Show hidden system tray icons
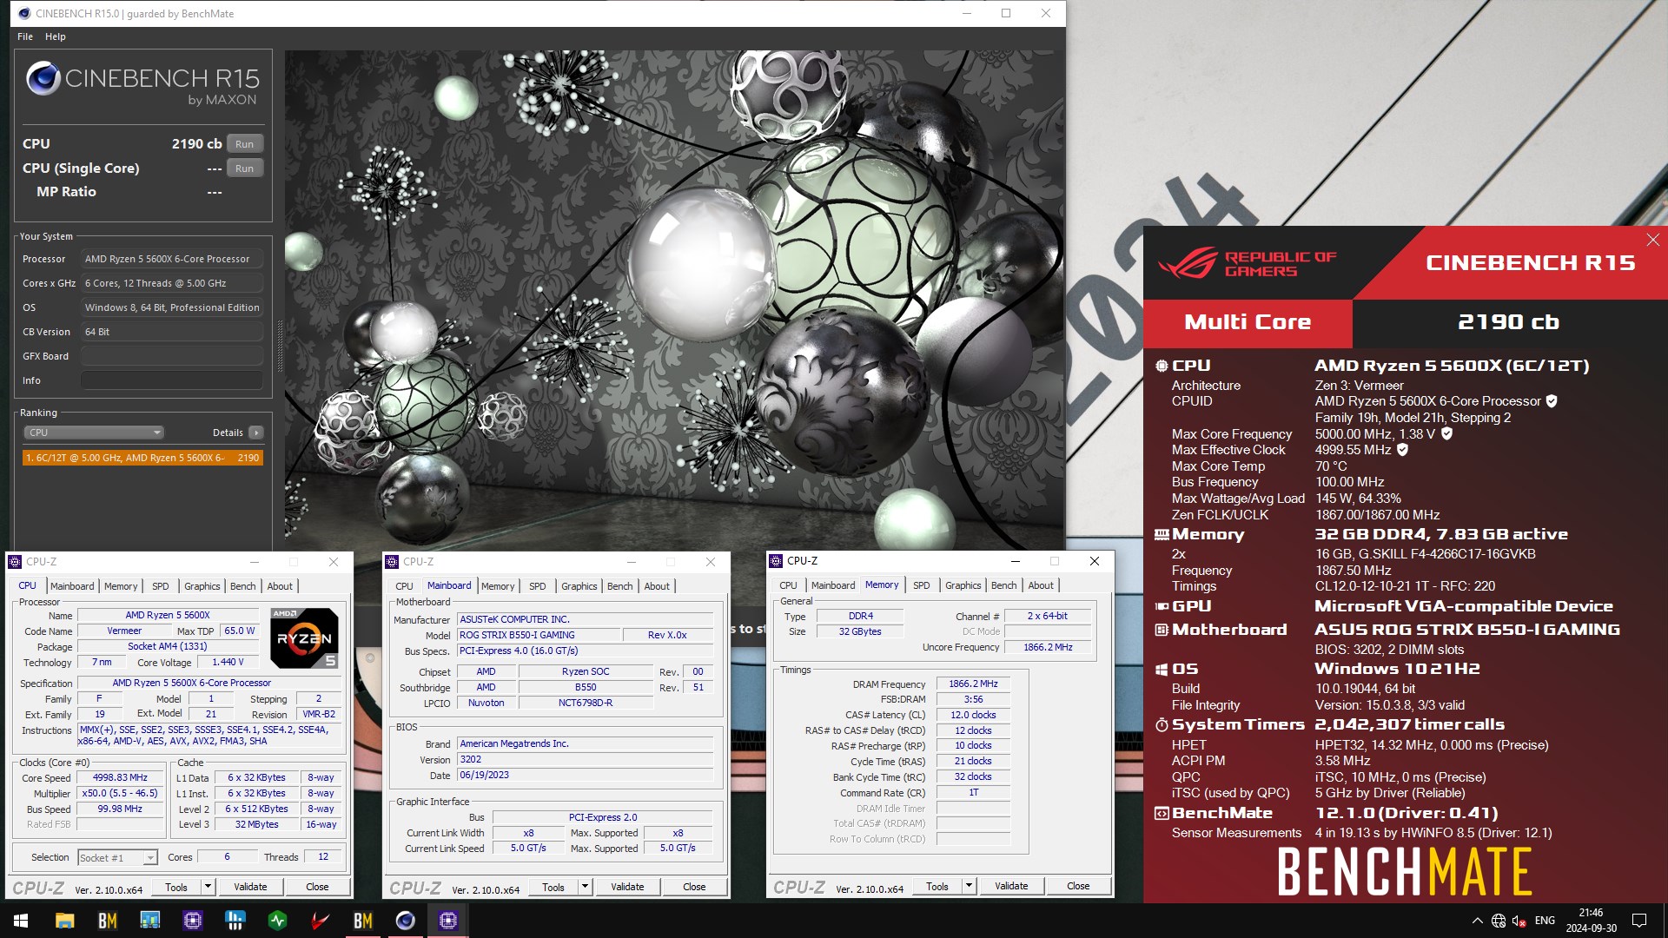 [1477, 921]
